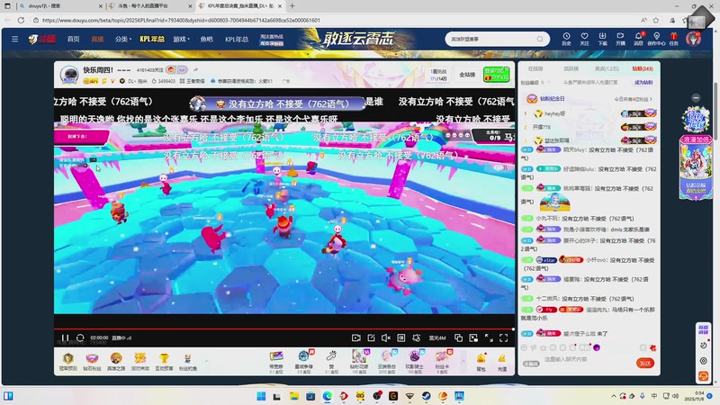
Task: Open user avatar profile in header
Action: (x=693, y=39)
